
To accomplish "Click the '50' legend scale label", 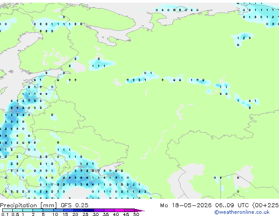I will (136, 214).
